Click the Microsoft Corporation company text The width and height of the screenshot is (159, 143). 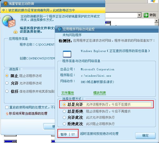click(x=97, y=69)
